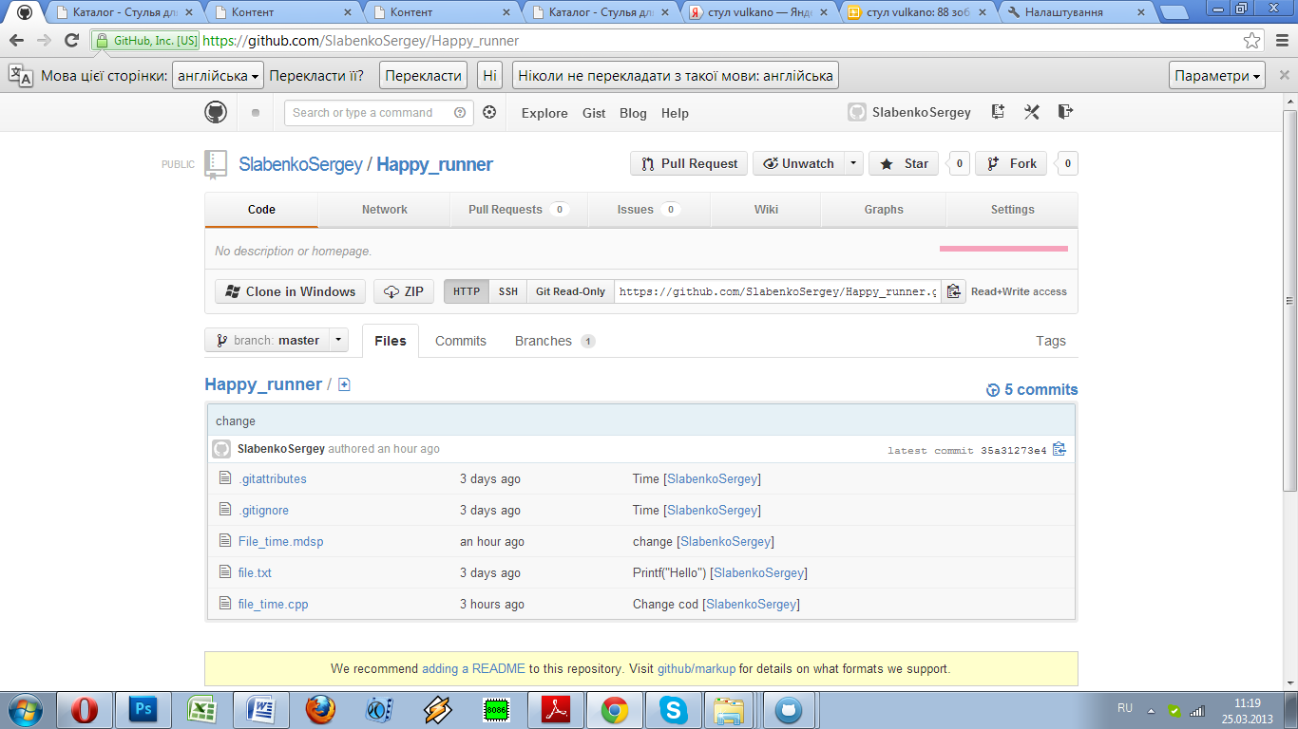The width and height of the screenshot is (1298, 729).
Task: Select HTTP clone protocol
Action: coord(467,291)
